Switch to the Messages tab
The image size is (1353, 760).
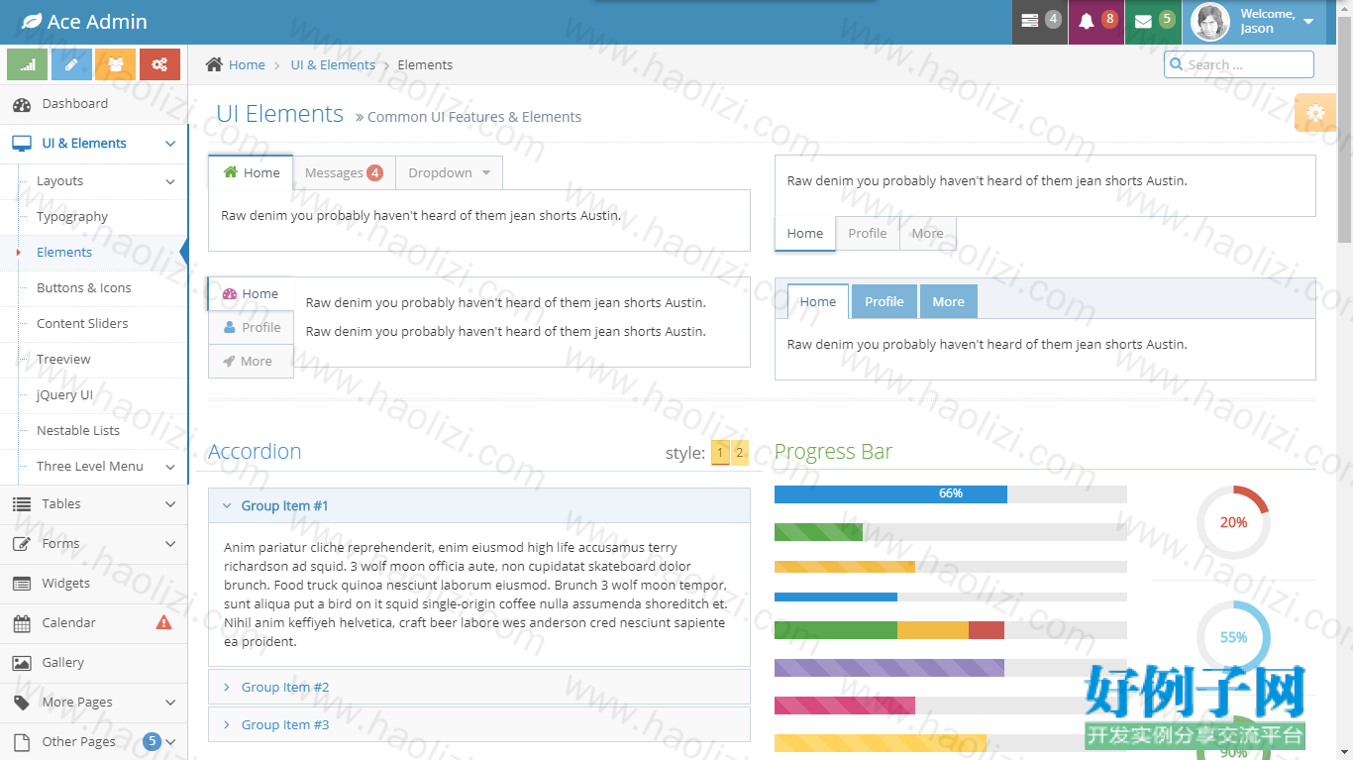[x=344, y=172]
